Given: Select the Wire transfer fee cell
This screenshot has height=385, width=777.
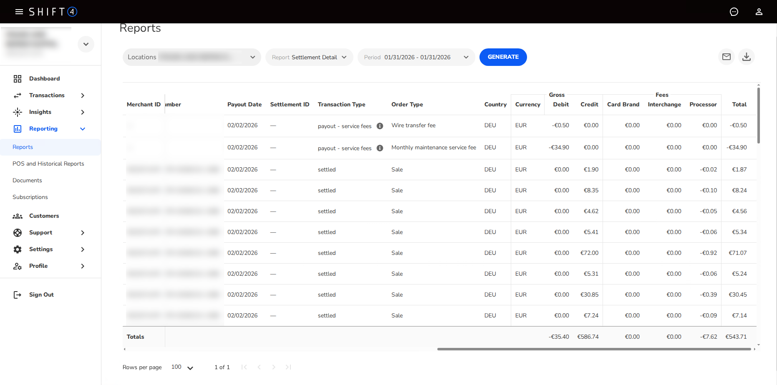Looking at the screenshot, I should pyautogui.click(x=414, y=125).
